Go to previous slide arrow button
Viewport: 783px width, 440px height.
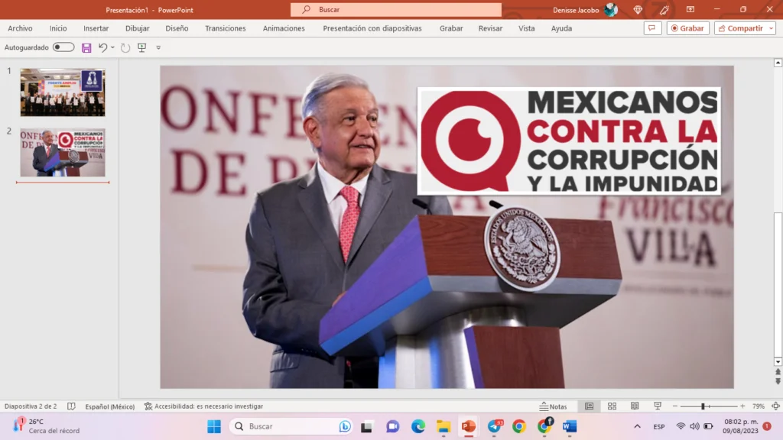(x=778, y=372)
